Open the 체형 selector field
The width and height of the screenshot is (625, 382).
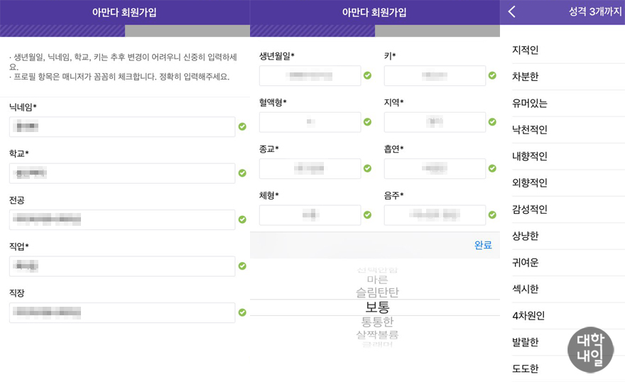310,215
